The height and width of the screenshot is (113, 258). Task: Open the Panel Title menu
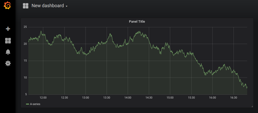[137, 21]
